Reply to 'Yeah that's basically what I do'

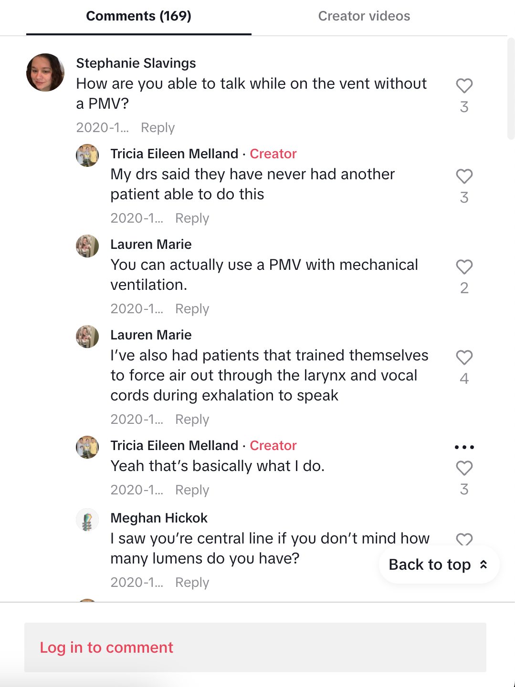coord(192,490)
